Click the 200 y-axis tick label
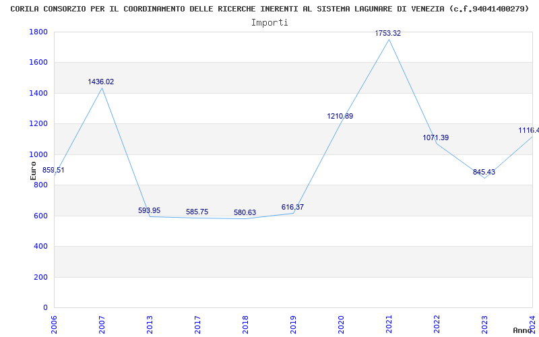This screenshot has width=539, height=337. [x=41, y=277]
